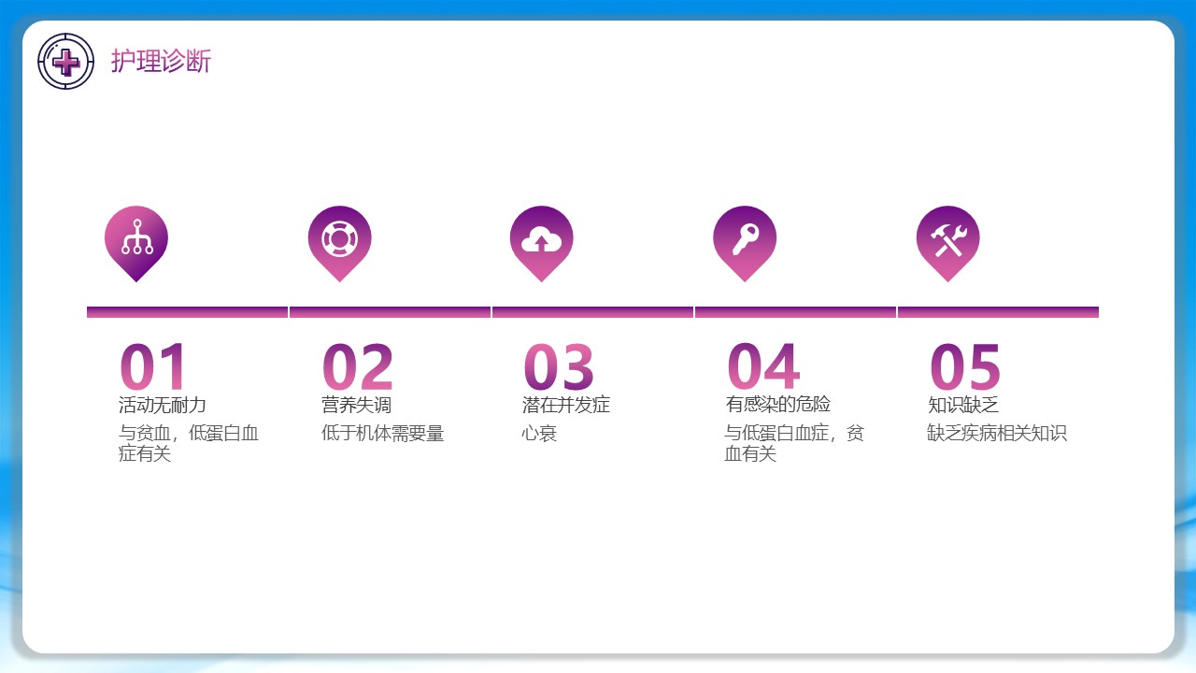Click the text 缺乏疾病相关知识

coord(997,434)
